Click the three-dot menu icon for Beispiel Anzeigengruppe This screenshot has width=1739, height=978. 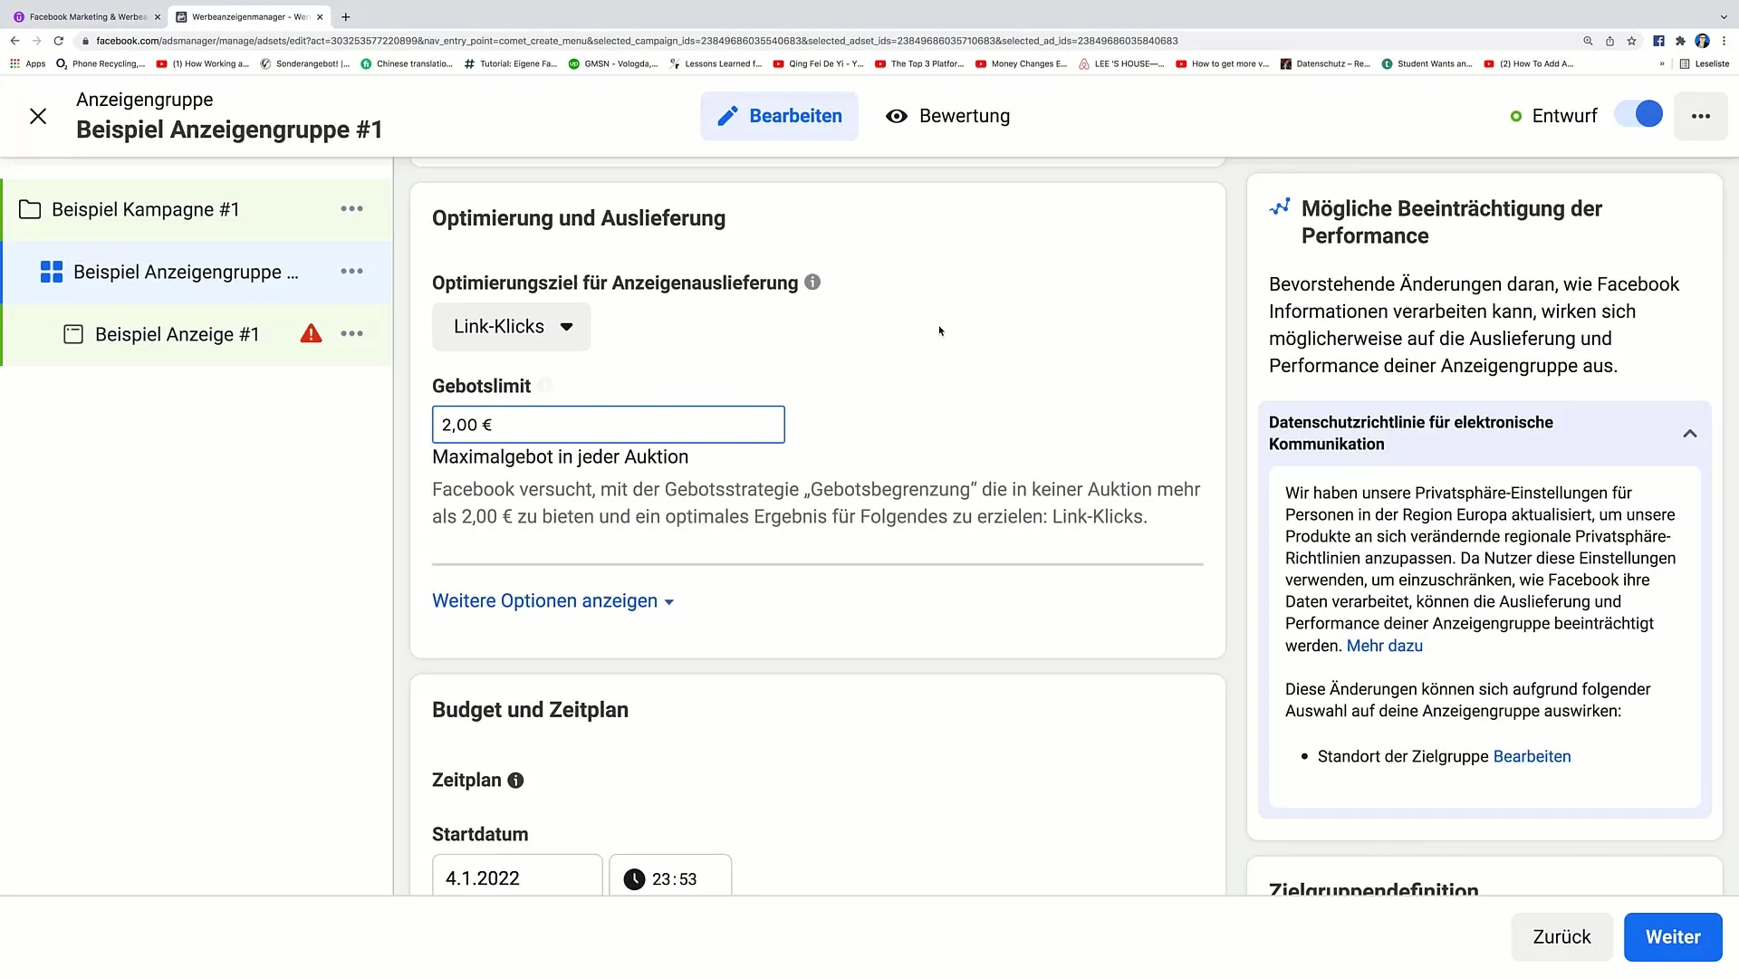coord(351,271)
